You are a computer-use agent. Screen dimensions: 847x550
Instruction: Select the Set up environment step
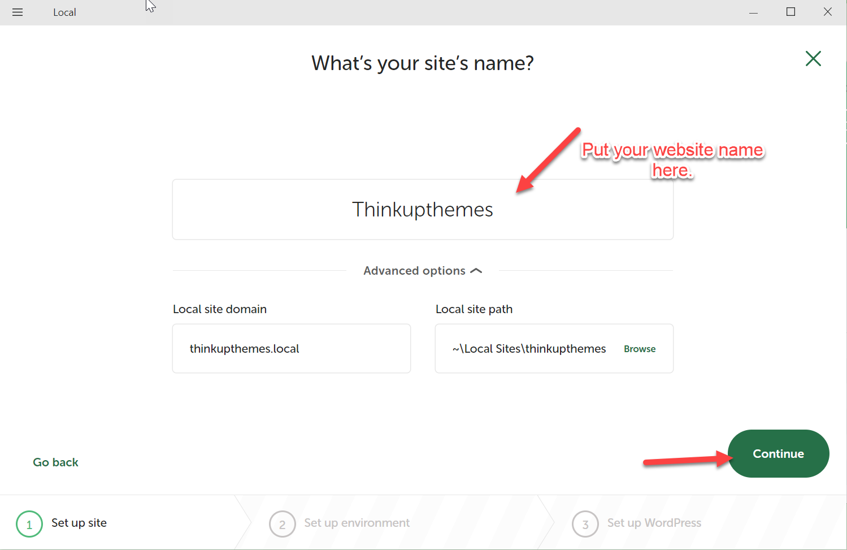click(x=340, y=523)
